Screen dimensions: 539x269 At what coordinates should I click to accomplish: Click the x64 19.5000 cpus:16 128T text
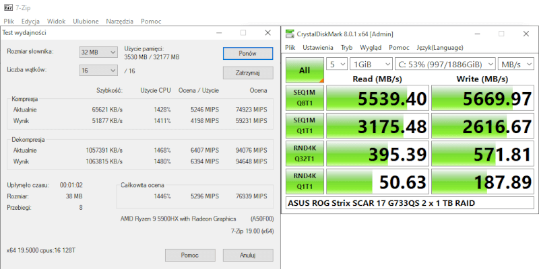(41, 250)
